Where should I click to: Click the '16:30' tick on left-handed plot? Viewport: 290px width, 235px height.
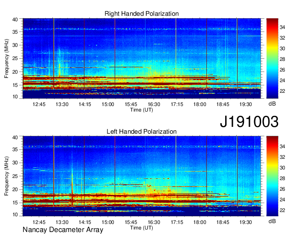click(154, 222)
